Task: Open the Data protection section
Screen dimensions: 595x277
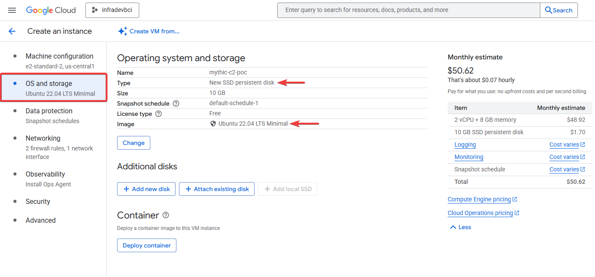Action: point(53,115)
